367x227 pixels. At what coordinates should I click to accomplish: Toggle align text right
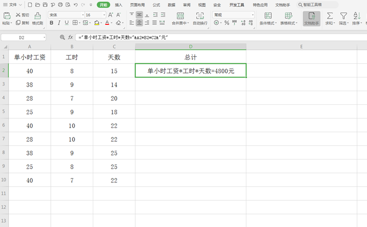click(147, 23)
